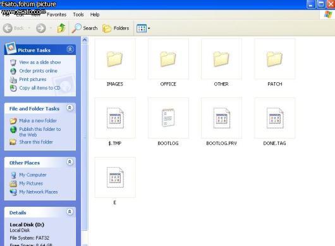
Task: Open the OFFICE folder
Action: tap(168, 59)
